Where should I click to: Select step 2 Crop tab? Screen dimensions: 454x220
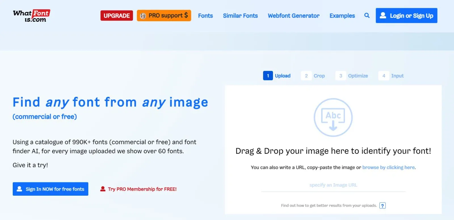click(x=313, y=76)
